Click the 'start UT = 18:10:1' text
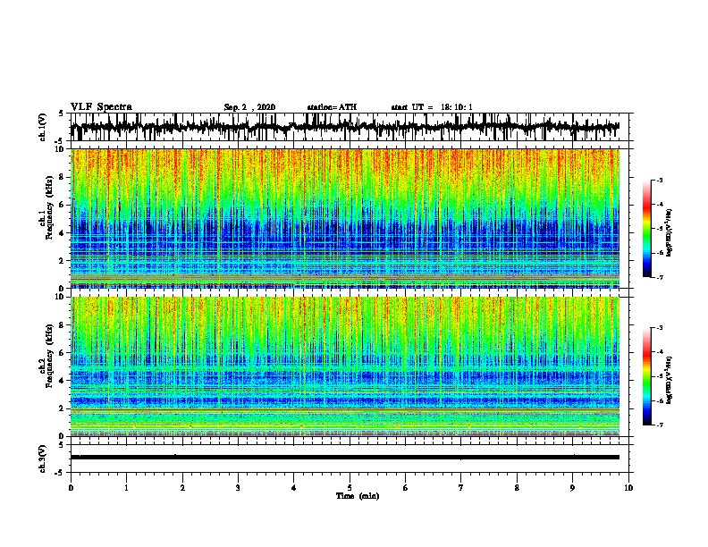 pos(432,107)
